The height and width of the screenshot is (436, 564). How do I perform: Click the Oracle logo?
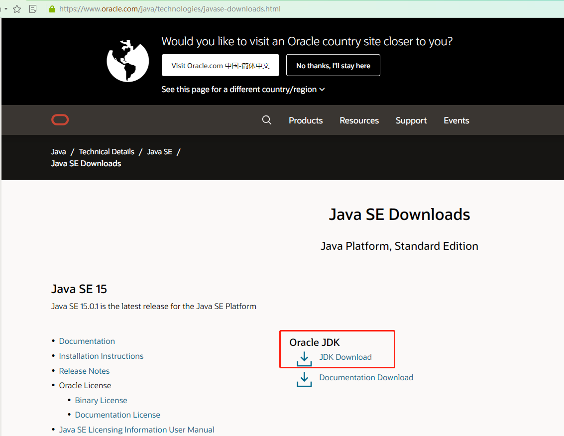[60, 119]
